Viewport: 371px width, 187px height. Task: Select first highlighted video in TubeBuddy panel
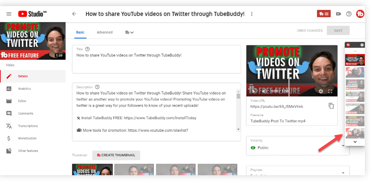[x=355, y=60]
